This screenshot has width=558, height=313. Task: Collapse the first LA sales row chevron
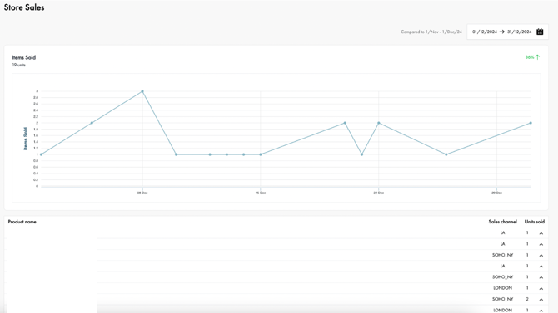(x=541, y=233)
